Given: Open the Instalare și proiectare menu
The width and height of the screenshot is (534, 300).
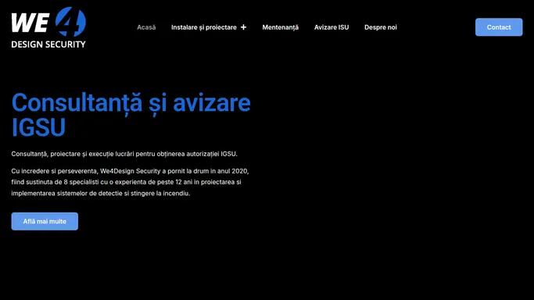Looking at the screenshot, I should 203,27.
